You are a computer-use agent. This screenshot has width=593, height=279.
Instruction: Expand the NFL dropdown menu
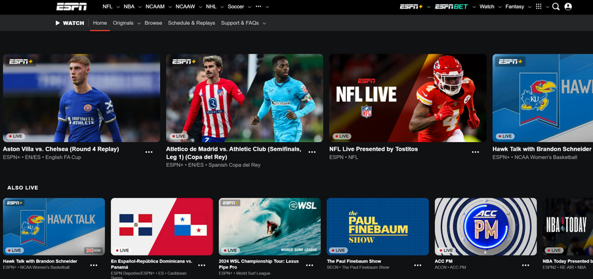click(x=118, y=7)
